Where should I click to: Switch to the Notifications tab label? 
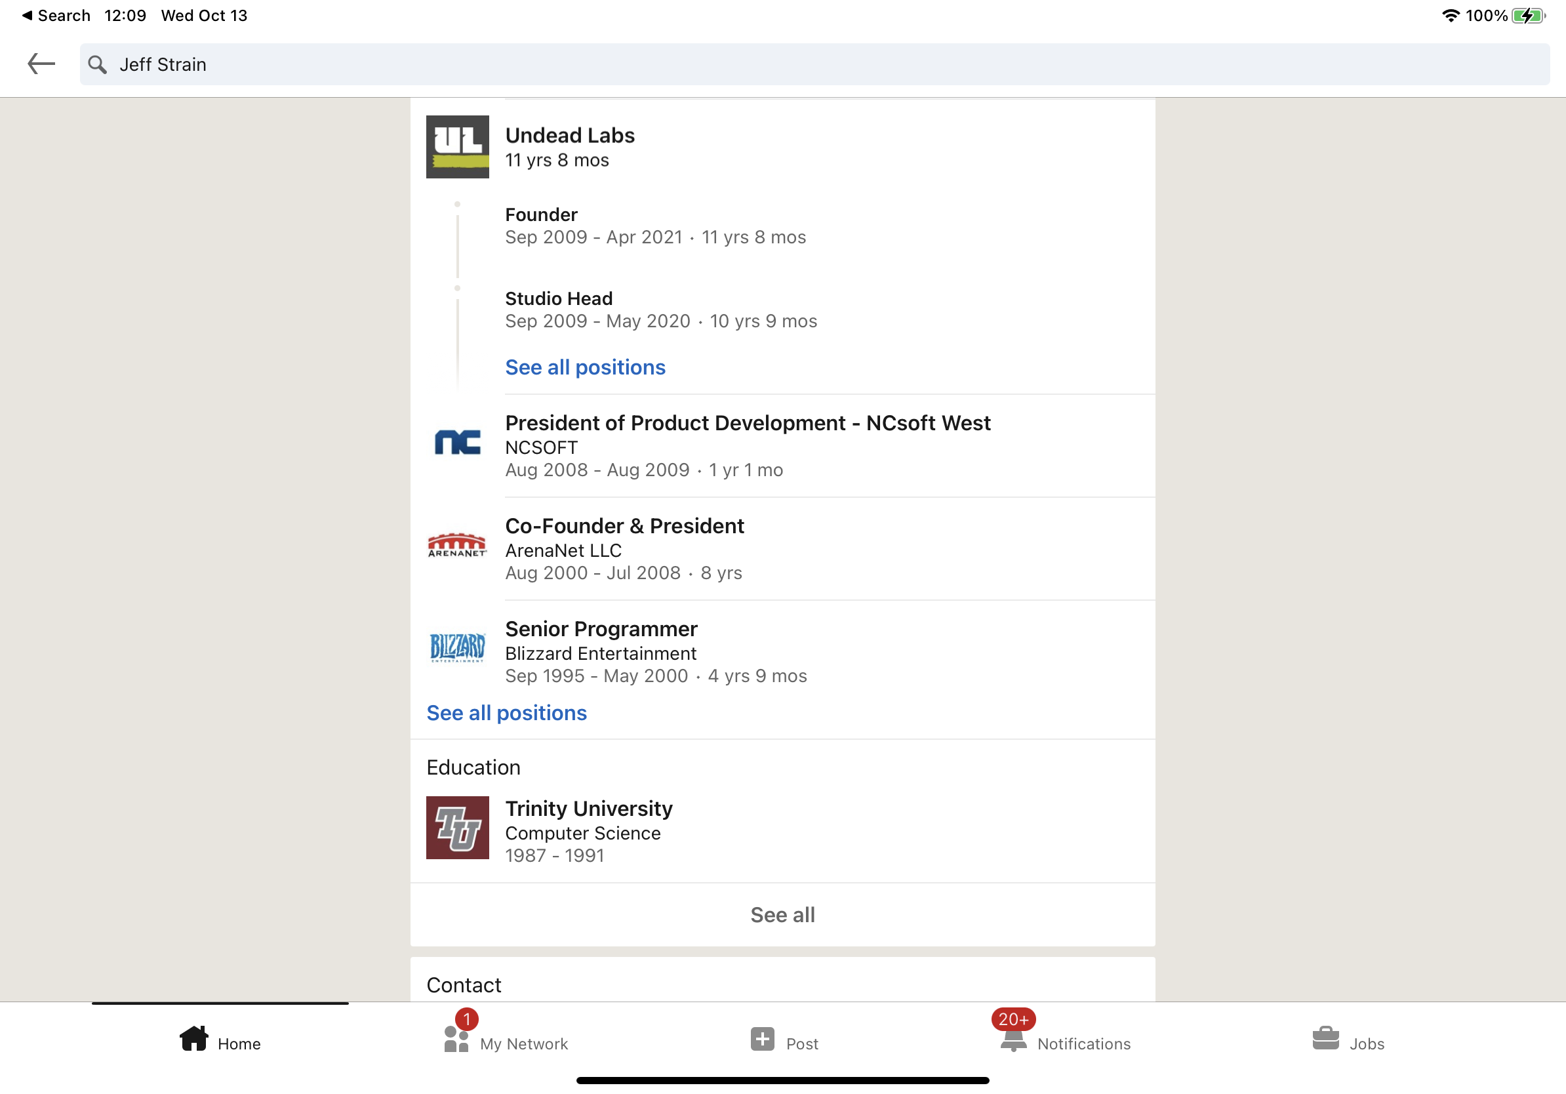coord(1084,1044)
